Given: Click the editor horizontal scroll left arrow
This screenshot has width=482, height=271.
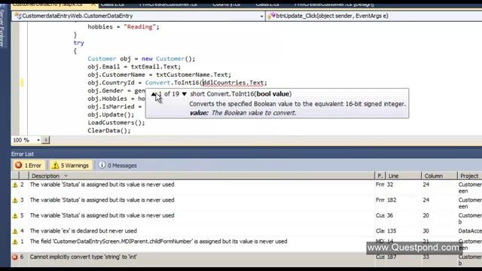Looking at the screenshot, I should tap(45, 140).
